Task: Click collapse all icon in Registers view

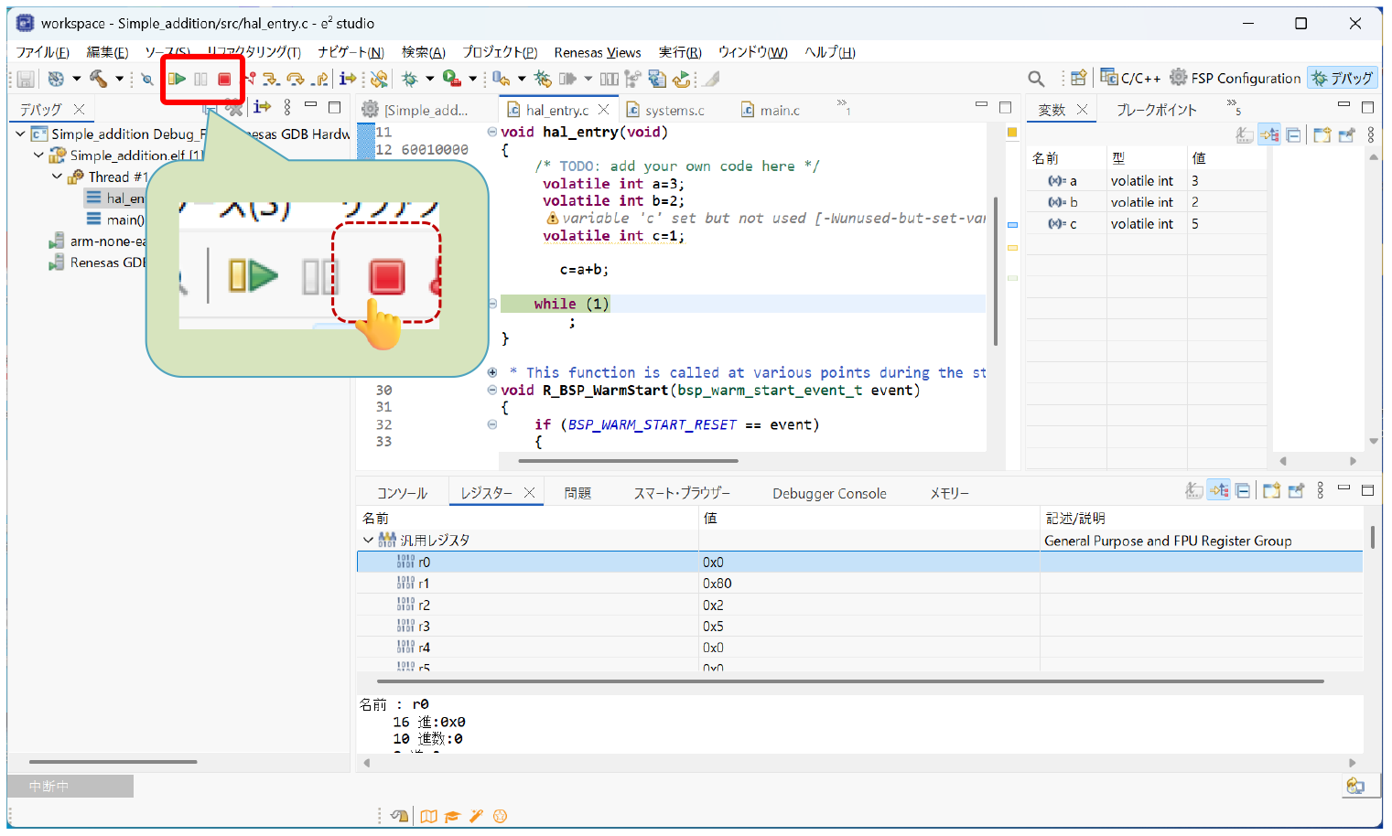Action: [1243, 491]
